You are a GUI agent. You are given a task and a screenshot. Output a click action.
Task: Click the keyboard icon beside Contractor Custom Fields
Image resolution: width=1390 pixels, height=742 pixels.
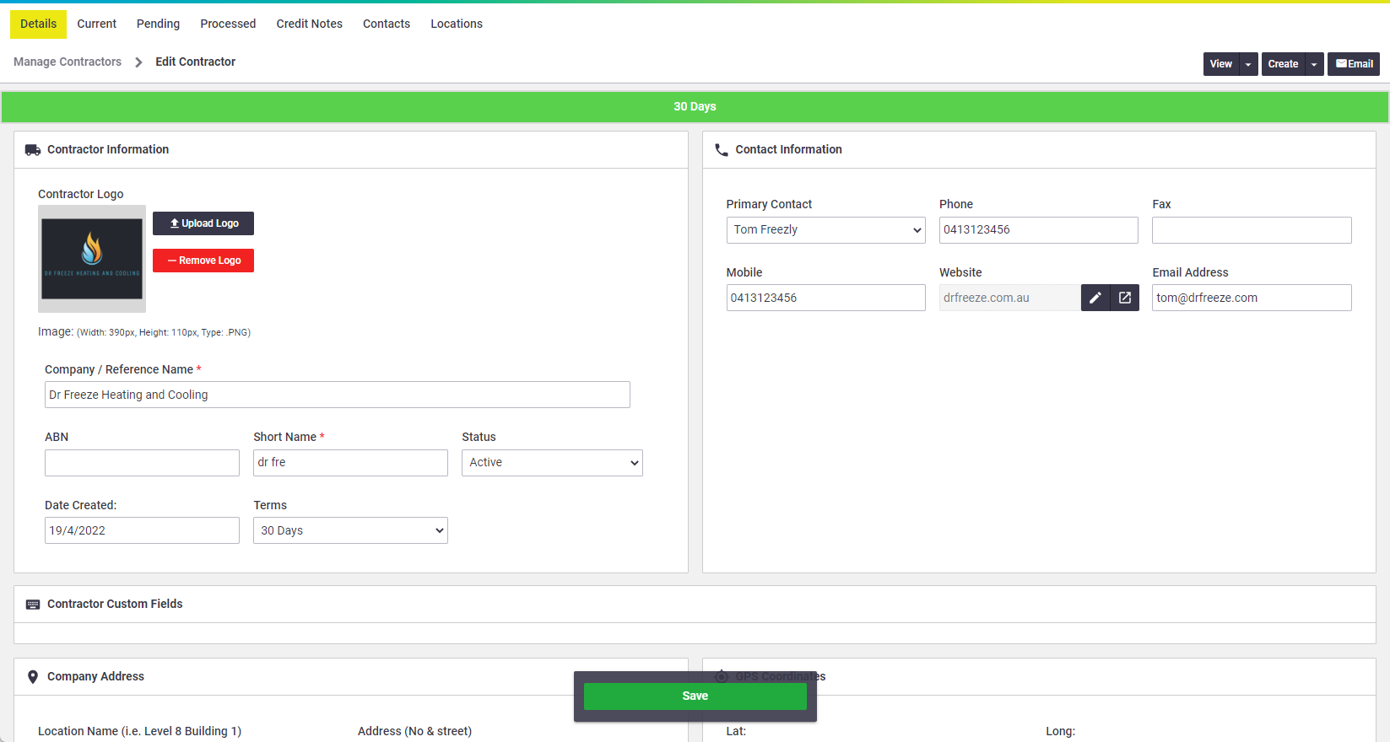coord(33,605)
